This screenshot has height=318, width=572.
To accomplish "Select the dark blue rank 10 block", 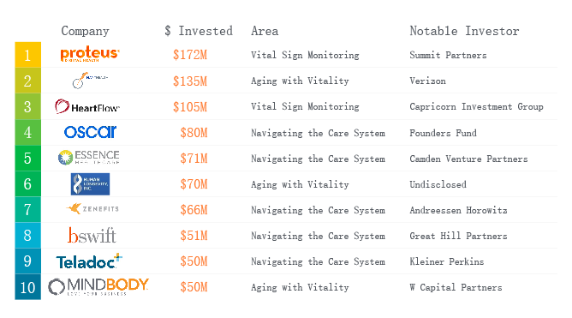I will 27,287.
